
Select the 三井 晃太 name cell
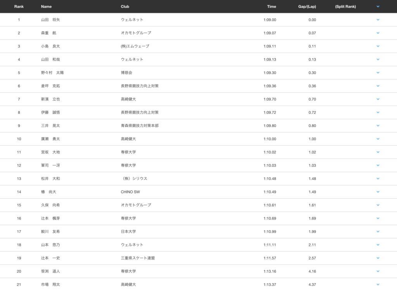click(x=50, y=125)
